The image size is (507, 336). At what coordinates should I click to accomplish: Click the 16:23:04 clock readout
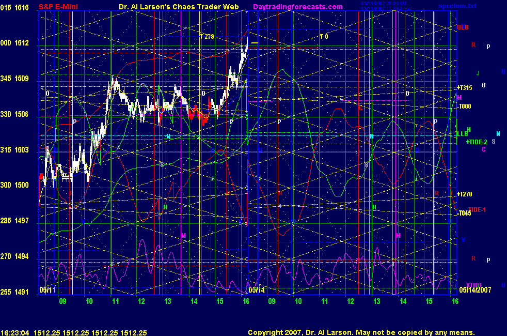pyautogui.click(x=15, y=332)
